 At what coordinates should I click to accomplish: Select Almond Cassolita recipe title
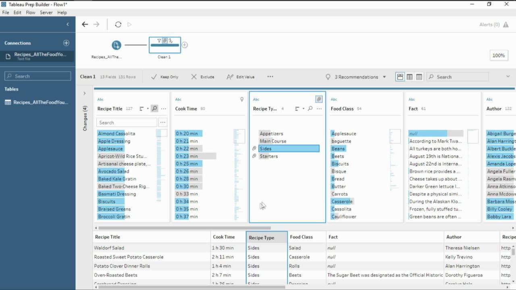coord(117,134)
